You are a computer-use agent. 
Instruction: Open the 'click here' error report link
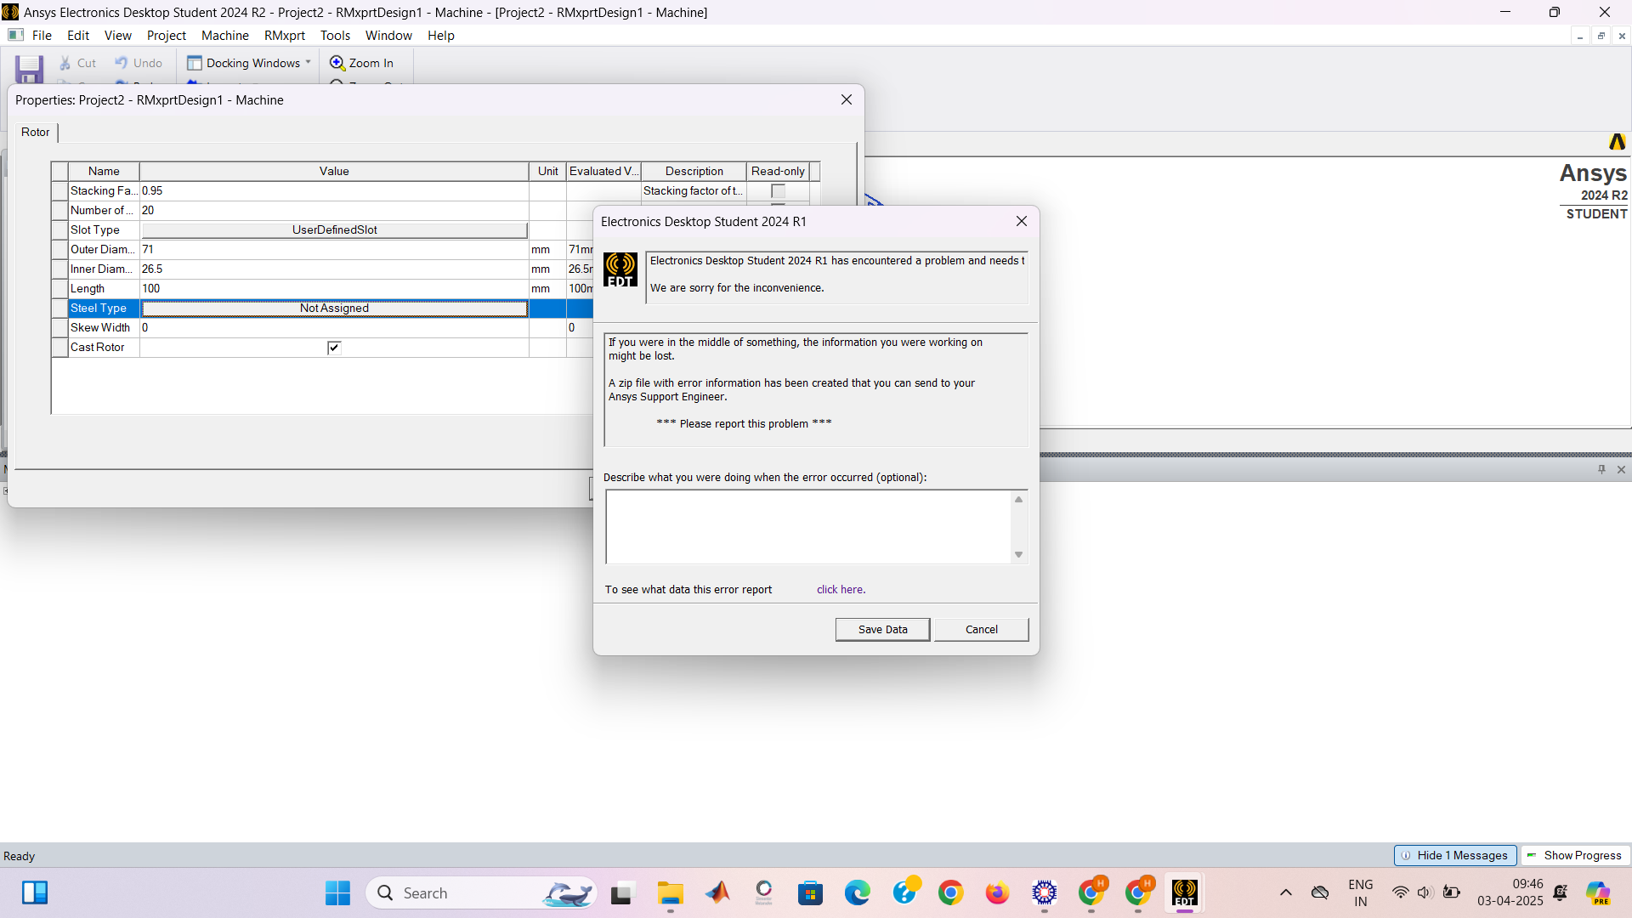[841, 590]
